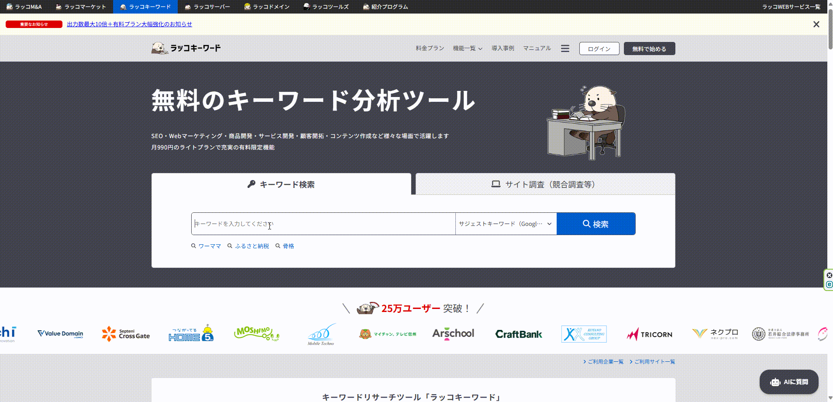This screenshot has width=833, height=402.
Task: Open the サジェストキーワード type dropdown
Action: click(x=506, y=224)
